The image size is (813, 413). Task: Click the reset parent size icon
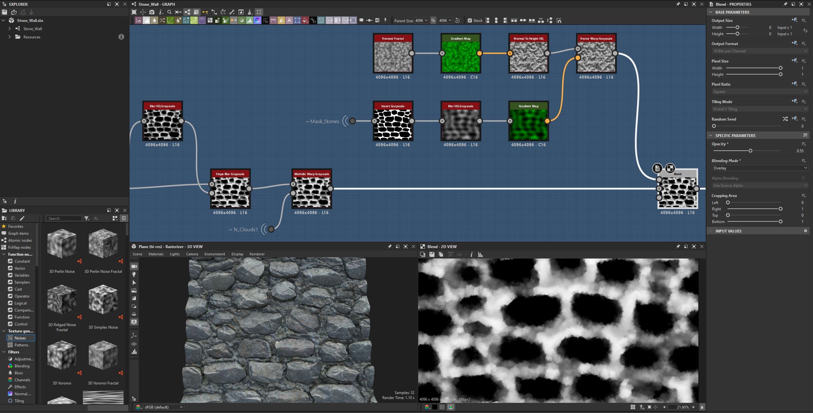[x=458, y=20]
